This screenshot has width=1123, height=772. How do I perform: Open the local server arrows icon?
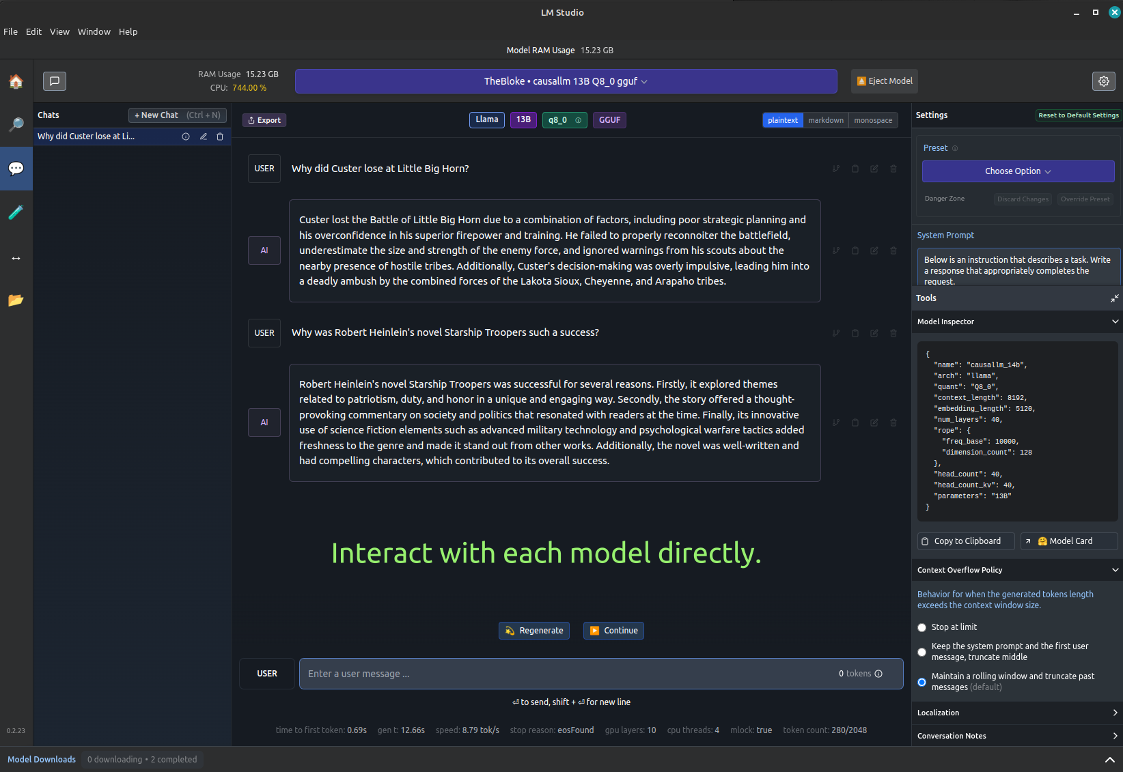pos(16,258)
